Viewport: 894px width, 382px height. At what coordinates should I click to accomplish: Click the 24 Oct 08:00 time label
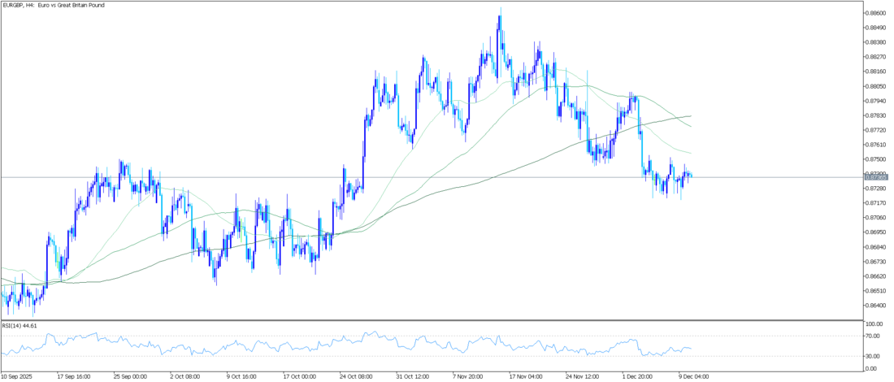tap(356, 376)
